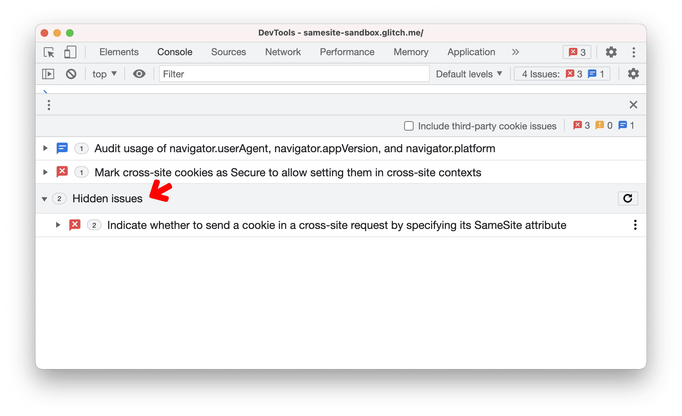The height and width of the screenshot is (416, 682).
Task: Click the Console tab in DevTools
Action: point(174,52)
